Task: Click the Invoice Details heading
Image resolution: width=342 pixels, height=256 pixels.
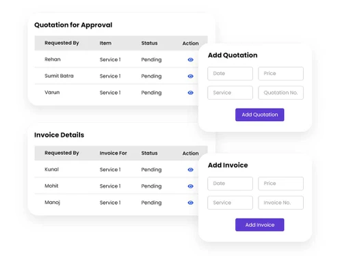Action: point(59,135)
